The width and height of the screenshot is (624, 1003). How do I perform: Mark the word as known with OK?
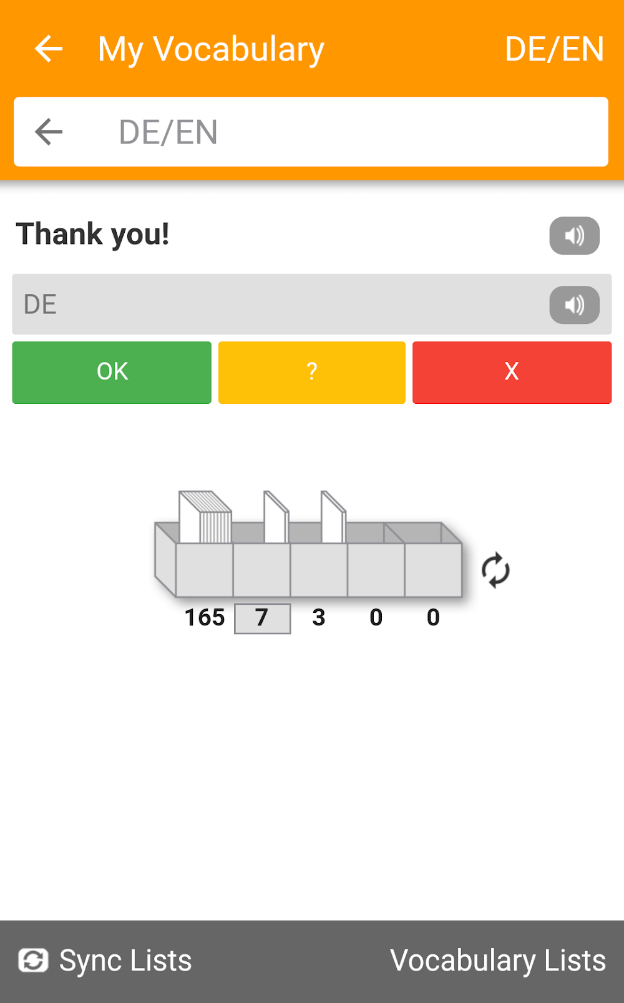[112, 372]
